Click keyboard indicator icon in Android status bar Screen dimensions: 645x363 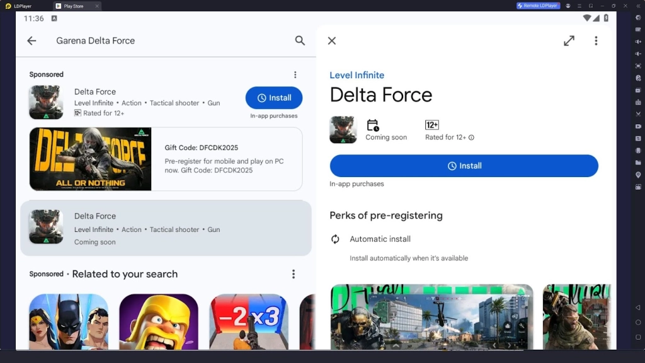[x=54, y=18]
